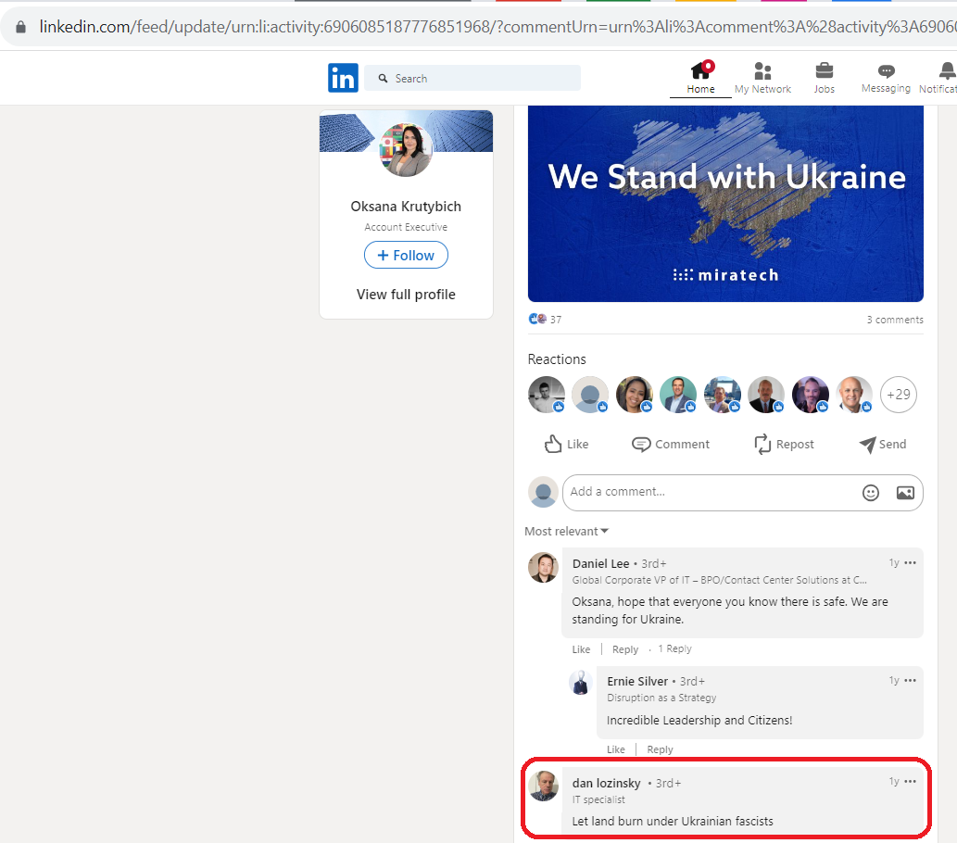957x843 pixels.
Task: Click the first reaction avatar in Reactions
Action: point(547,395)
